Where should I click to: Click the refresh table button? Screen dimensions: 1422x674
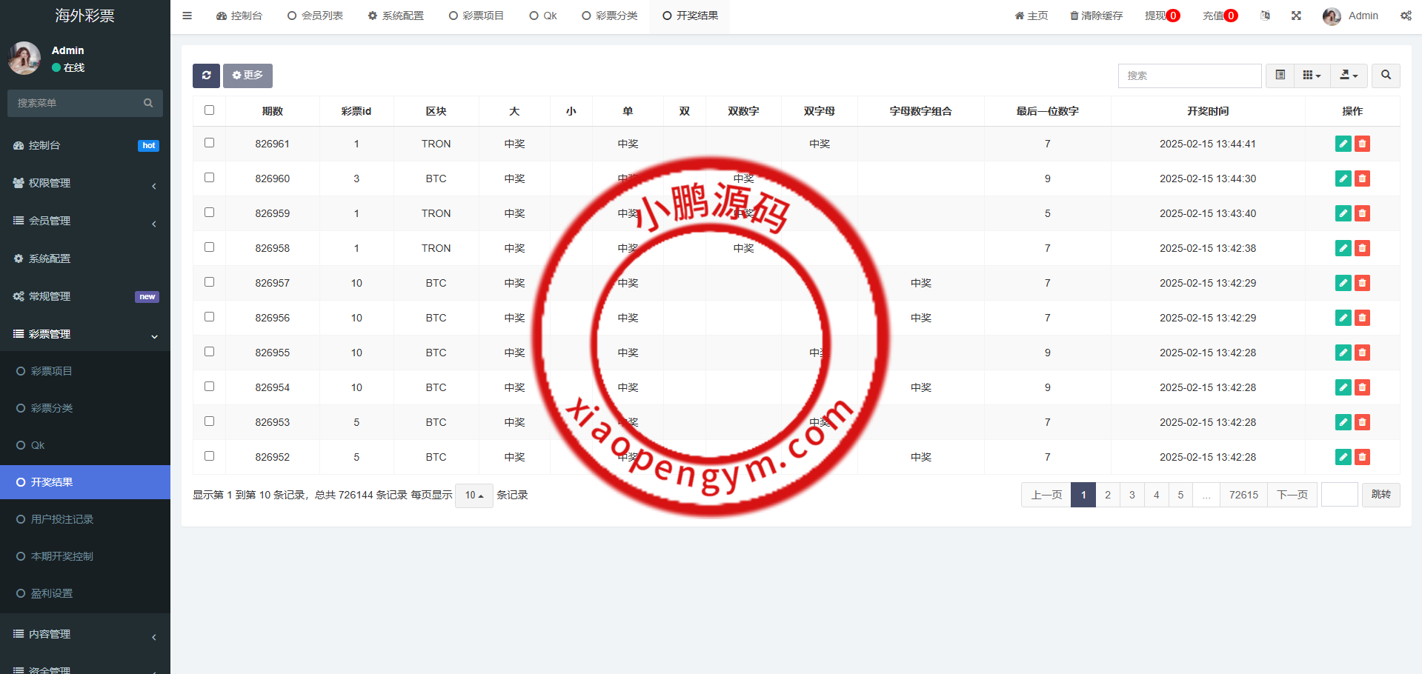(206, 76)
